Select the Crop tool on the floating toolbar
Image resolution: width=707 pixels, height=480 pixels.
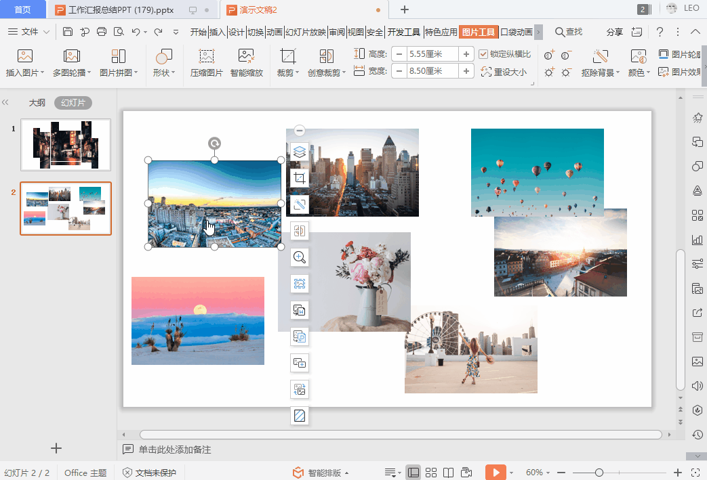click(299, 179)
